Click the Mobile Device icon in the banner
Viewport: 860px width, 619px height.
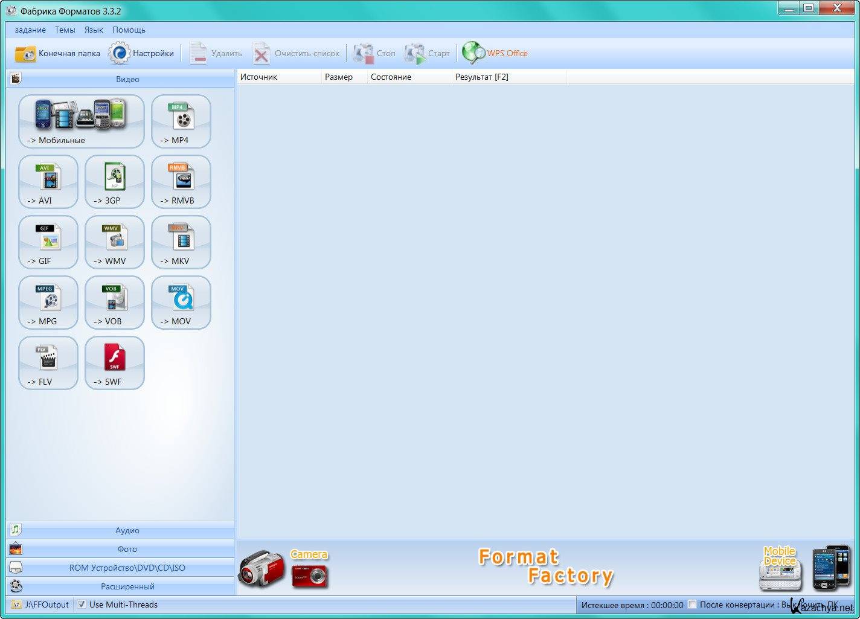pos(780,568)
